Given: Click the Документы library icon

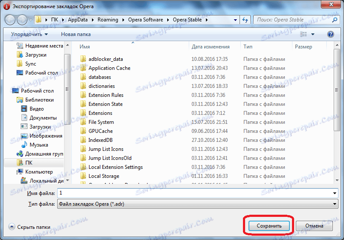Looking at the screenshot, I should click(x=24, y=117).
